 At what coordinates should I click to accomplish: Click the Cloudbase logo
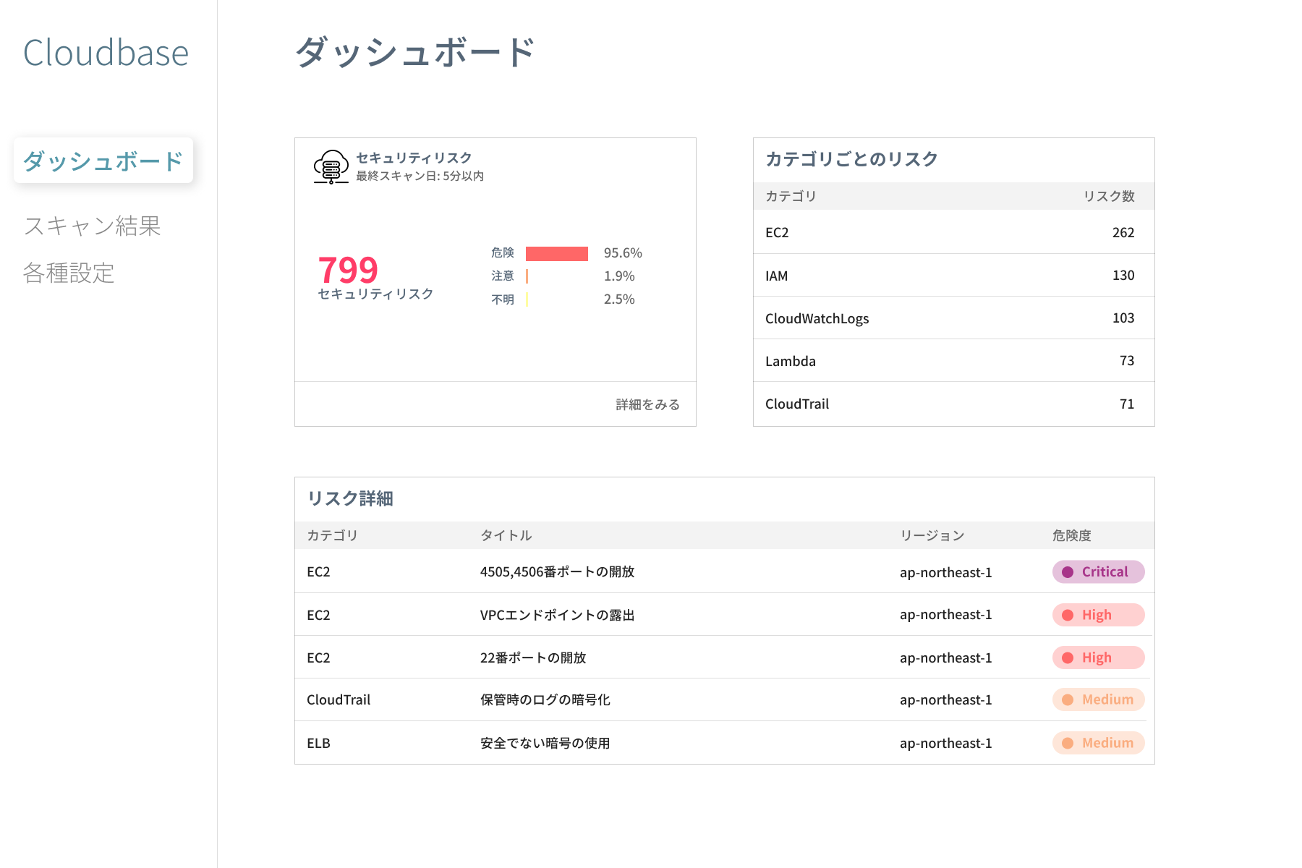pyautogui.click(x=106, y=54)
